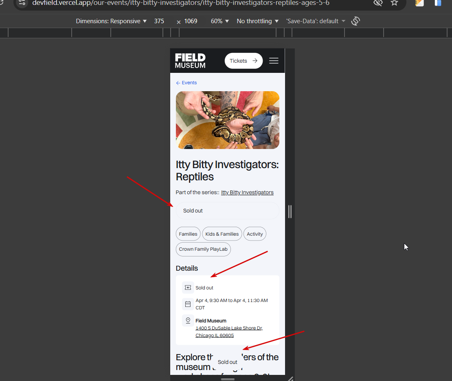The image size is (452, 381).
Task: Click the Itty Bitty Investigators: Reptiles heading
Action: (227, 170)
